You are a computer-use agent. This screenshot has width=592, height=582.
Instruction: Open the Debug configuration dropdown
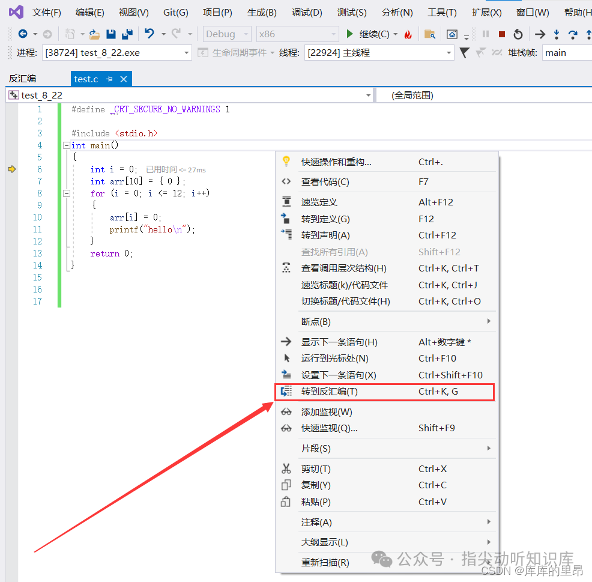[228, 34]
